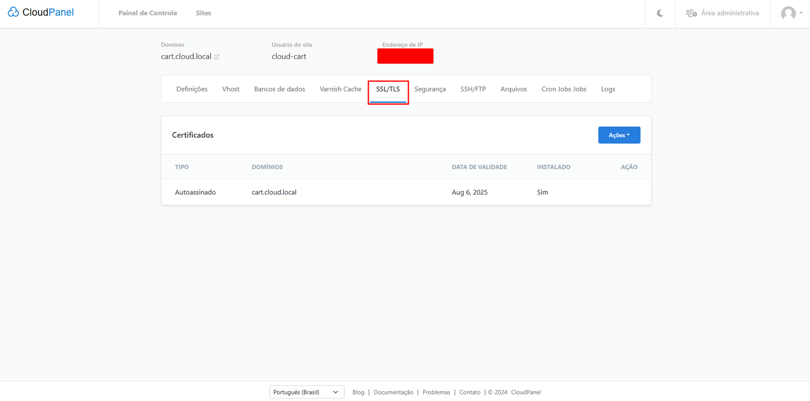Open Painel de Controle in top navigation
The image size is (810, 401).
148,13
